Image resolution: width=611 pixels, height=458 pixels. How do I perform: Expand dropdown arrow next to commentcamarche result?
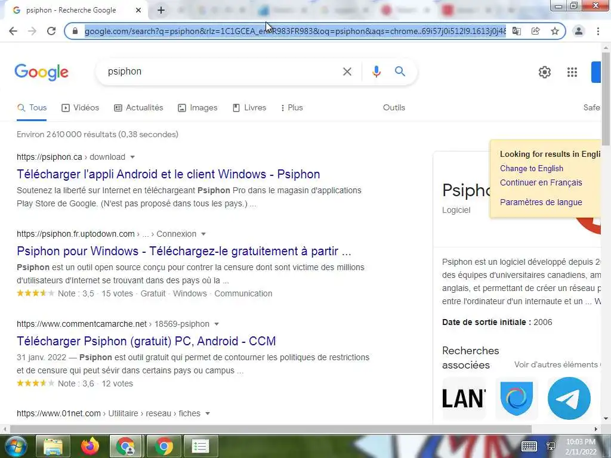[x=217, y=324]
